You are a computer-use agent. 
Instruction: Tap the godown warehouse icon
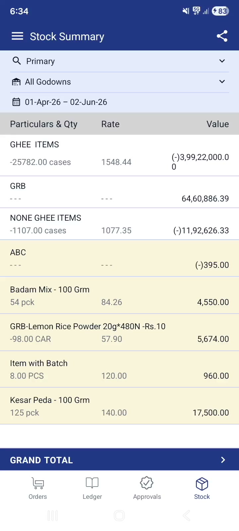[x=16, y=82]
